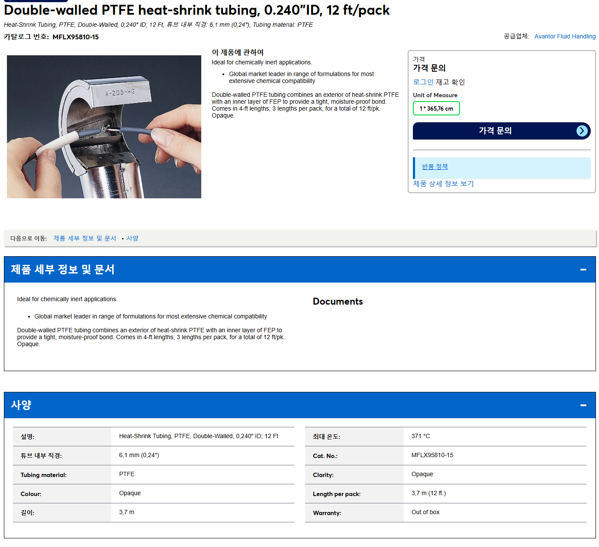Click the Documents heading
This screenshot has width=599, height=547.
click(338, 302)
